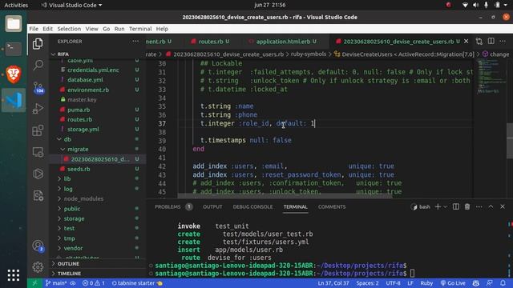513x288 pixels.
Task: Open the Extensions view
Action: tap(38, 130)
